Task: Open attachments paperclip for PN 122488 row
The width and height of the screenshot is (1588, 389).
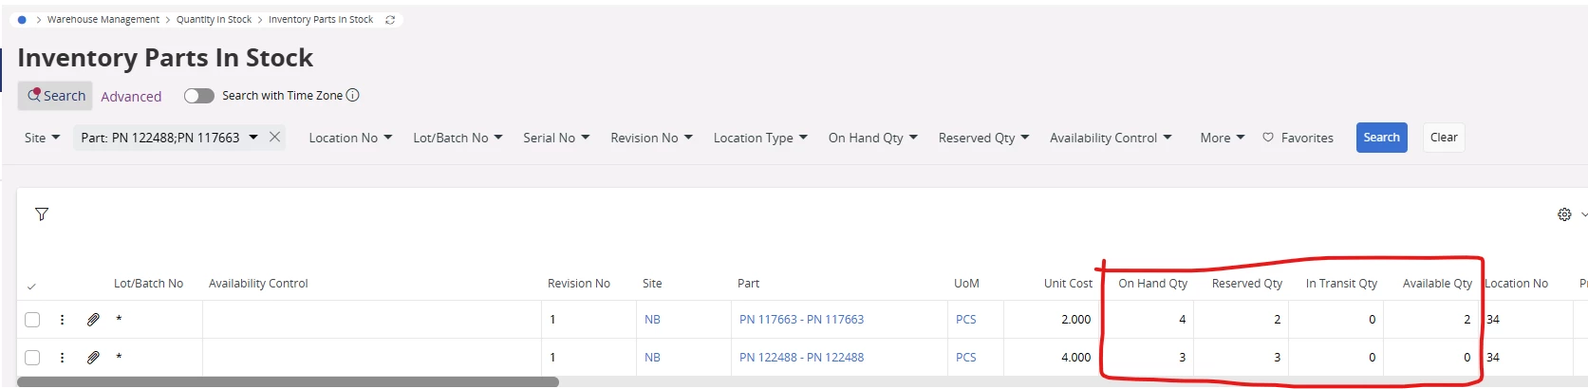Action: coord(93,358)
